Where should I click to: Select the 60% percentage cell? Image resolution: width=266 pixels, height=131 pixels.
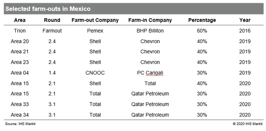pos(202,31)
